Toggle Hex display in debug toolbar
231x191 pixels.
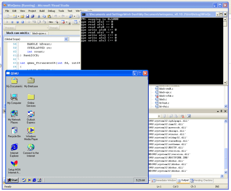tap(51, 22)
